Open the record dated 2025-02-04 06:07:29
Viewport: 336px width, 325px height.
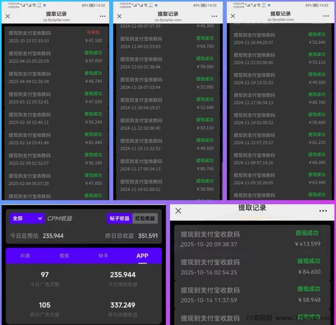coord(56,179)
